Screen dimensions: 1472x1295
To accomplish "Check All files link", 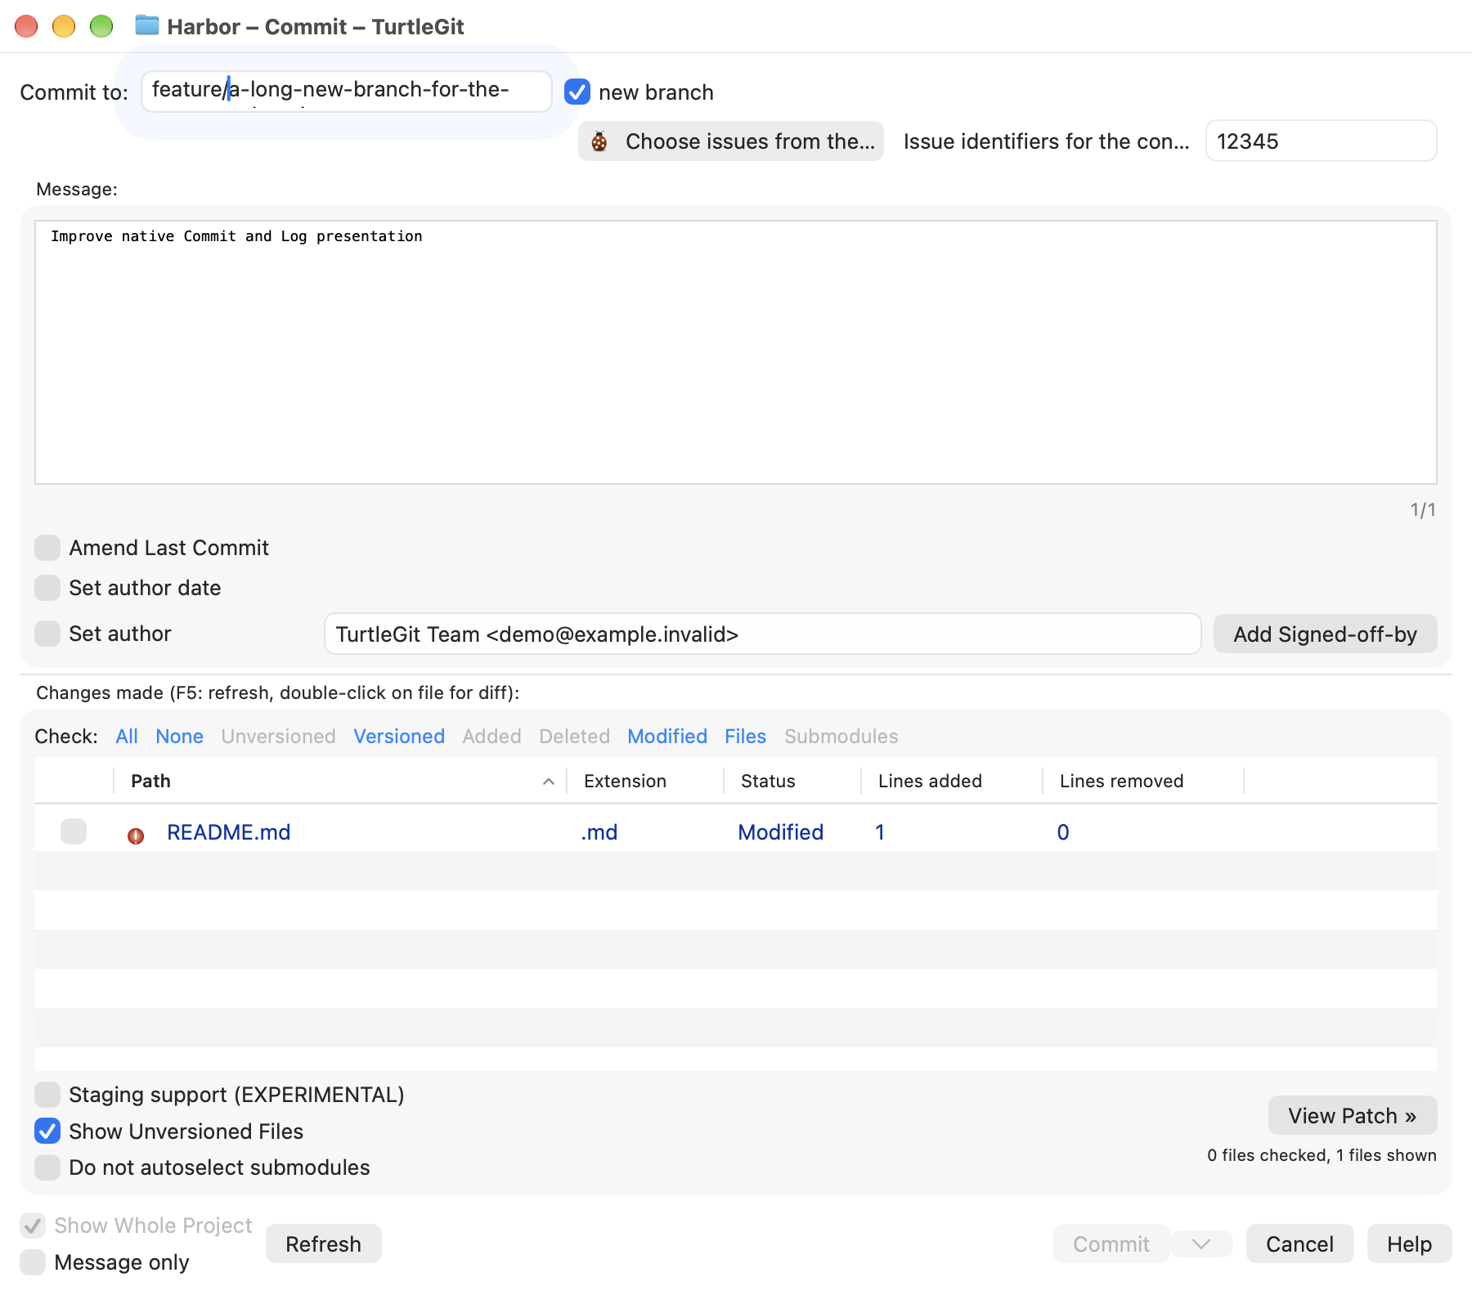I will coord(127,737).
